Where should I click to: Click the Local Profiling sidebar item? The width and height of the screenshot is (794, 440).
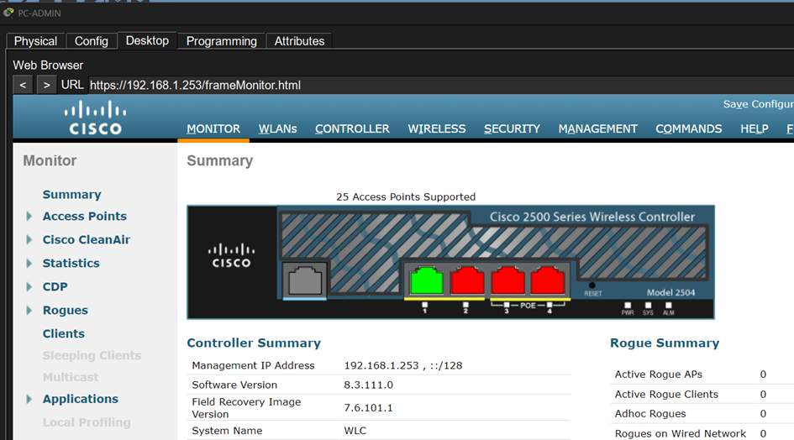[86, 422]
